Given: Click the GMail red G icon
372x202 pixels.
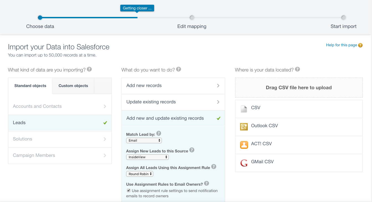Looking at the screenshot, I should coord(244,163).
